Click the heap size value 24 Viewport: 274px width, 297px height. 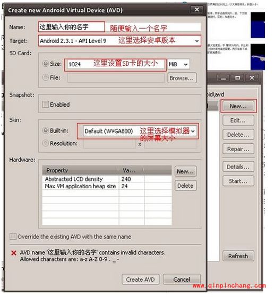(125, 186)
